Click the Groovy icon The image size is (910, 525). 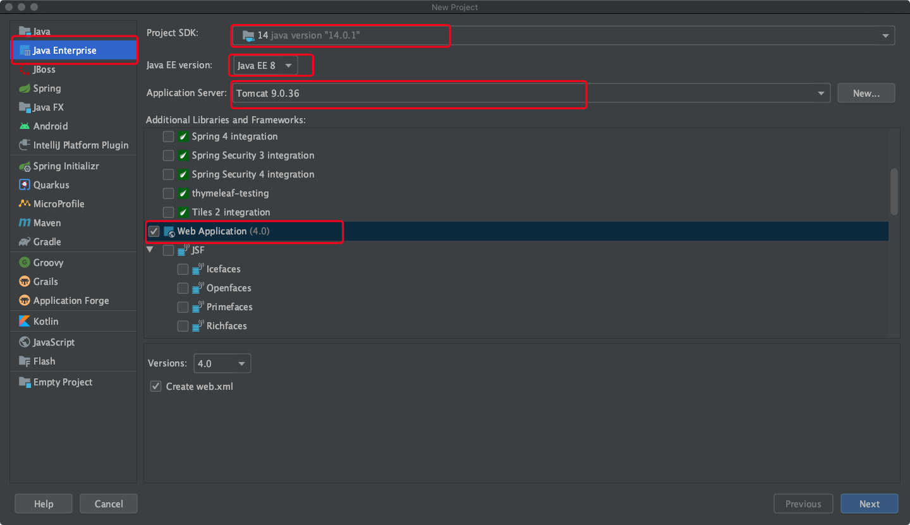click(25, 263)
